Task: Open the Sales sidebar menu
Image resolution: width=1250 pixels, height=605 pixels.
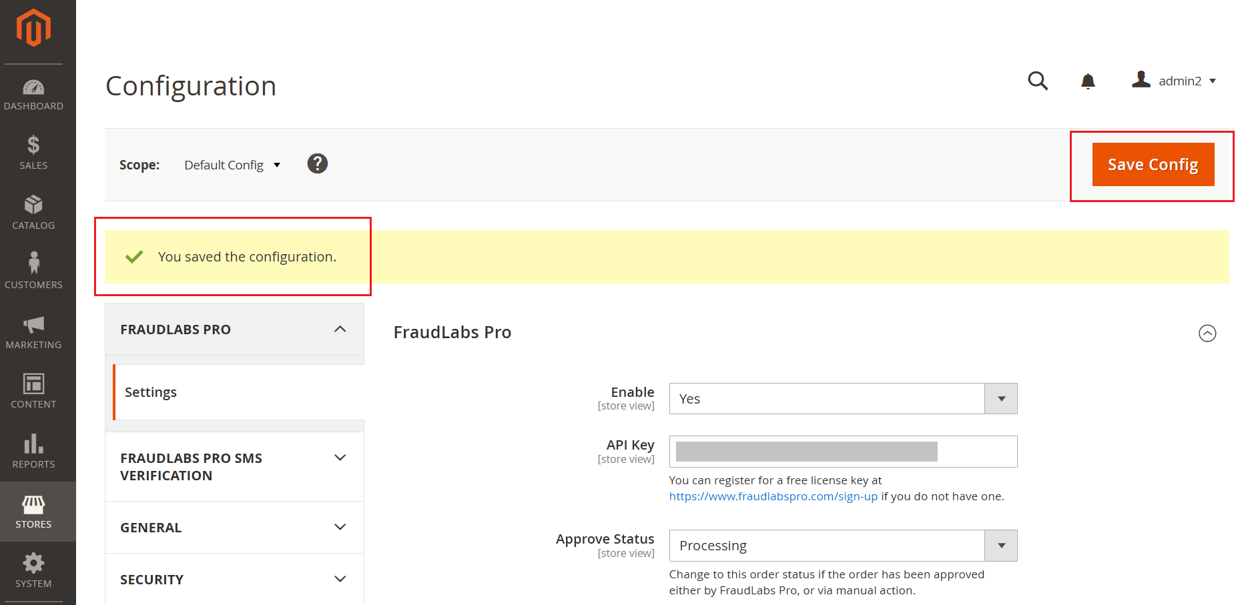Action: [33, 153]
